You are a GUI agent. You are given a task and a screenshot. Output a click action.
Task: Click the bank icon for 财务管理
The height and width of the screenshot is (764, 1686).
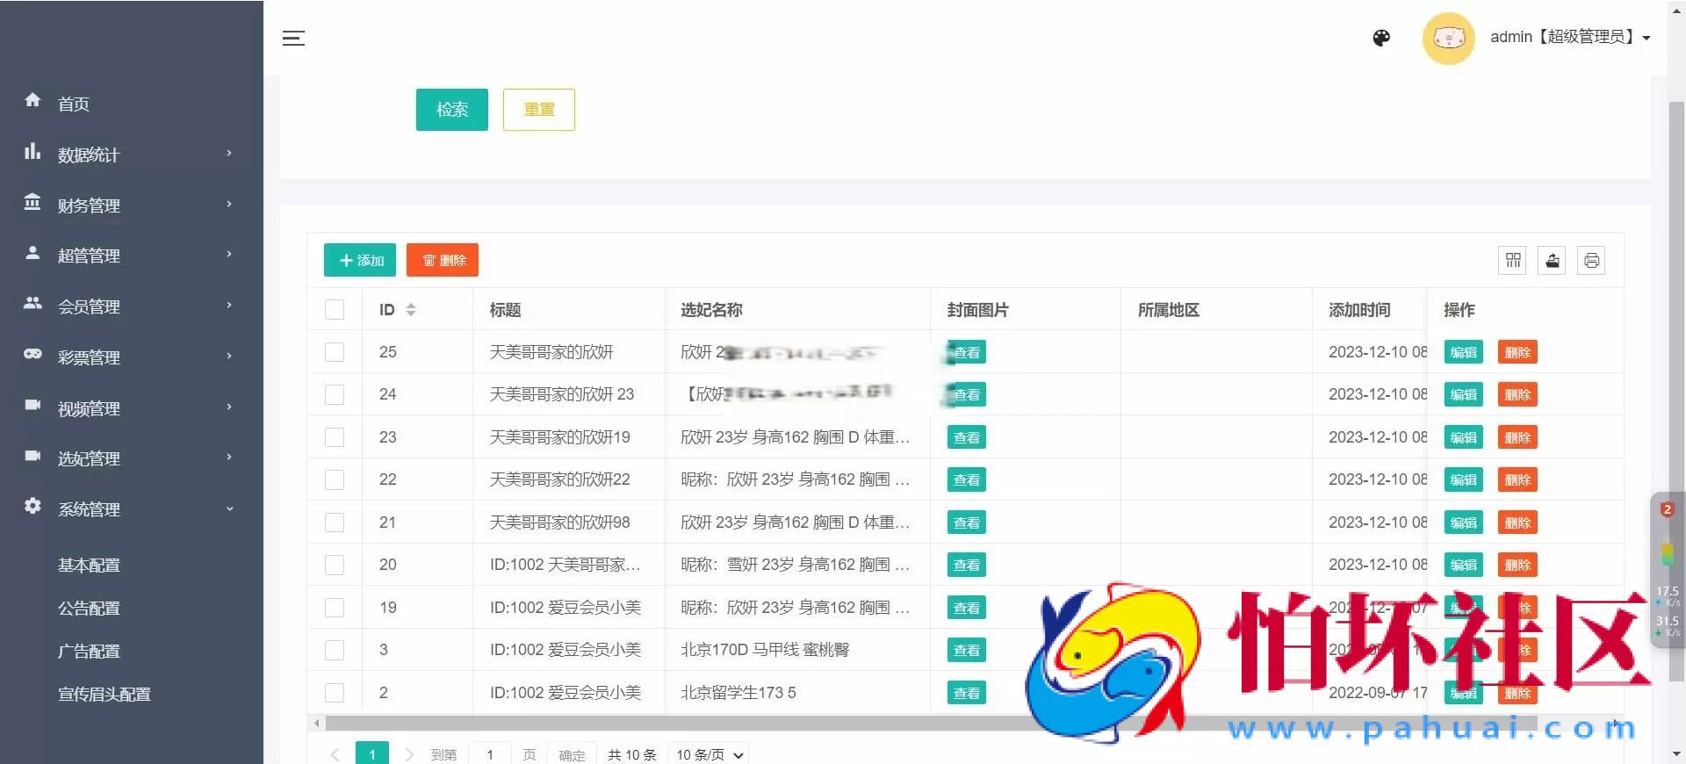point(32,202)
